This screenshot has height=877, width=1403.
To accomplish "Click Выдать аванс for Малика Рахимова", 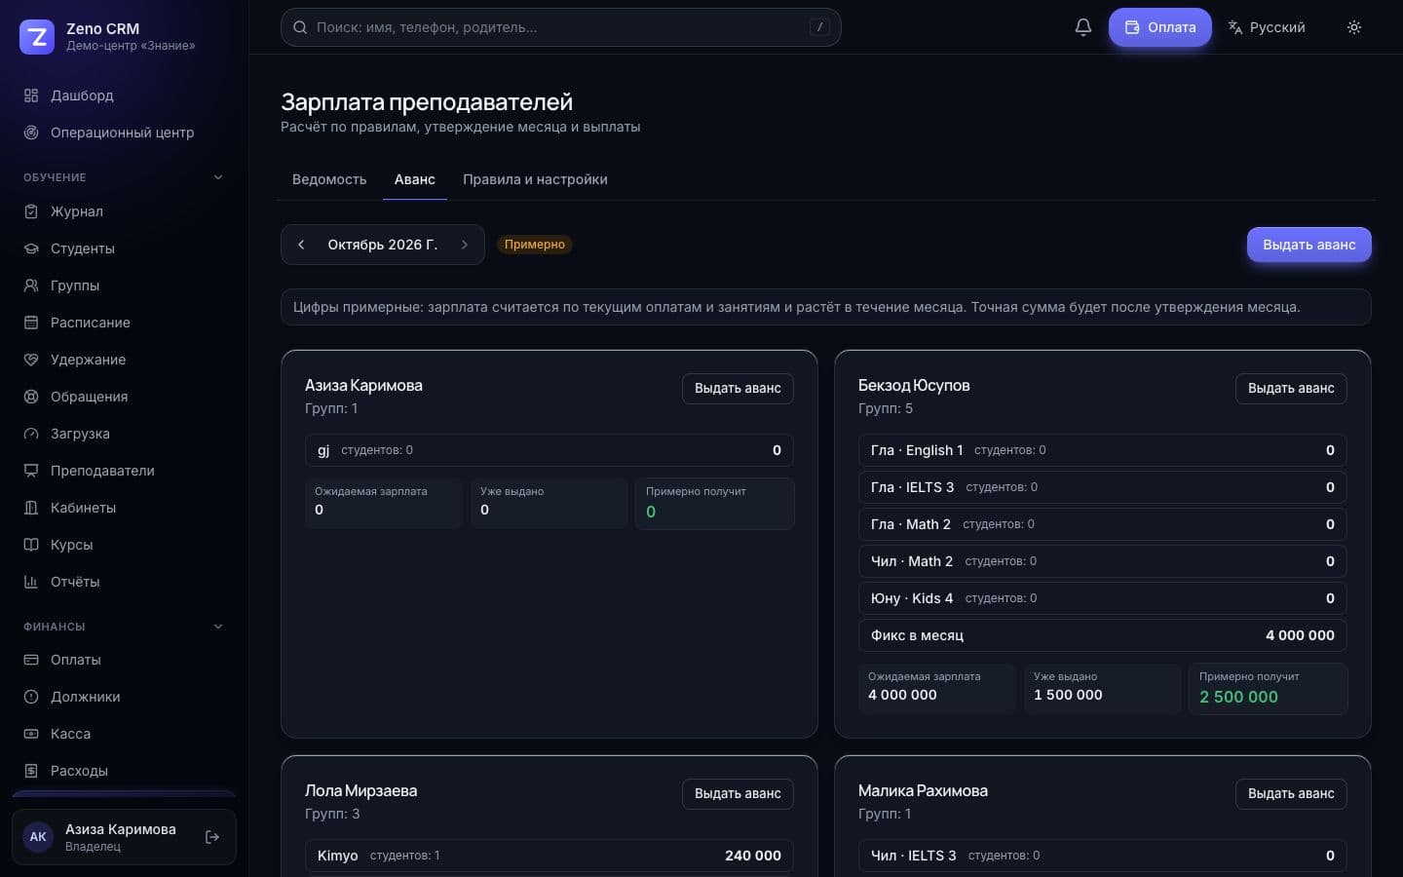I will click(x=1291, y=793).
